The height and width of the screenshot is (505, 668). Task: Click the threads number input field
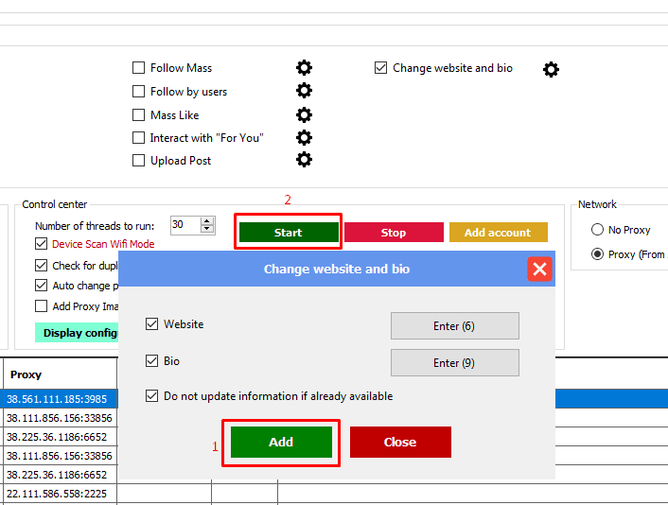click(184, 225)
